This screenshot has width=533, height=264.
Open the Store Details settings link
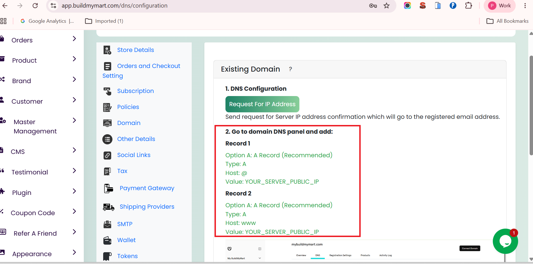click(x=135, y=50)
